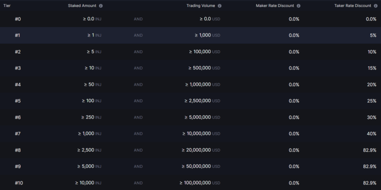381x190 pixels.
Task: Click the ≥ 10 INJ staked amount
Action: 93,68
